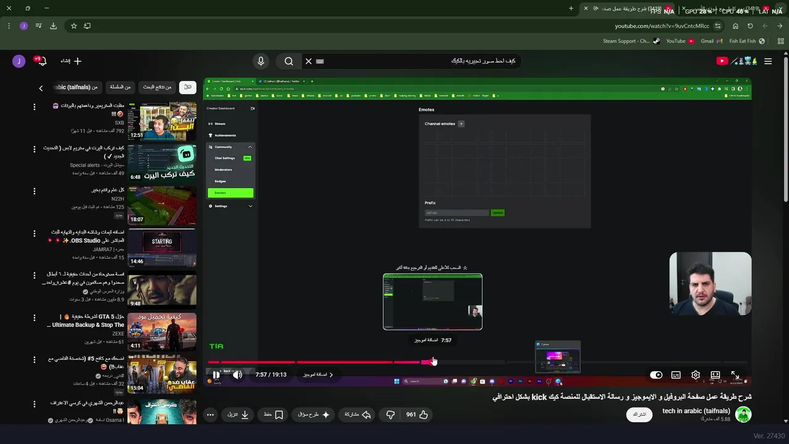The image size is (789, 444).
Task: Select the الكل filter chip
Action: pyautogui.click(x=187, y=88)
